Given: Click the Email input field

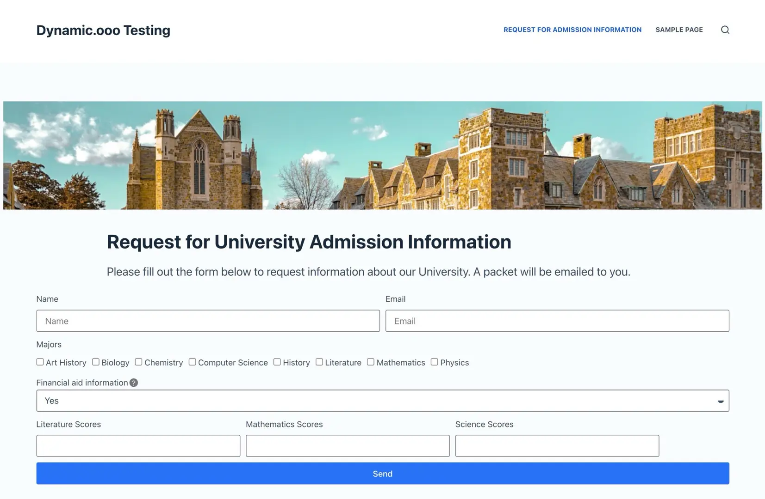Looking at the screenshot, I should pos(557,321).
